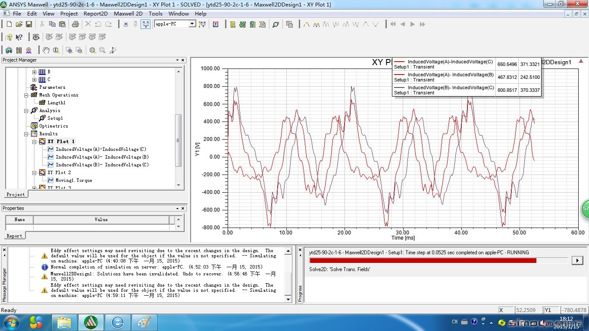Collapse the Mesh Operations tree node
Image resolution: width=589 pixels, height=331 pixels.
tap(26, 95)
